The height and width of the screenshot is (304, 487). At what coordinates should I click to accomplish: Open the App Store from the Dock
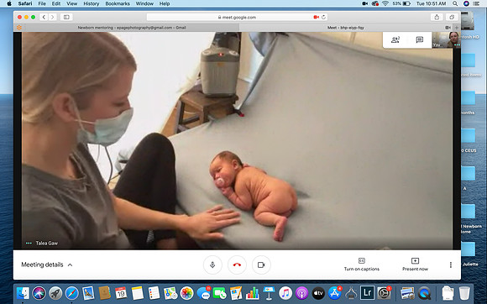pyautogui.click(x=334, y=293)
